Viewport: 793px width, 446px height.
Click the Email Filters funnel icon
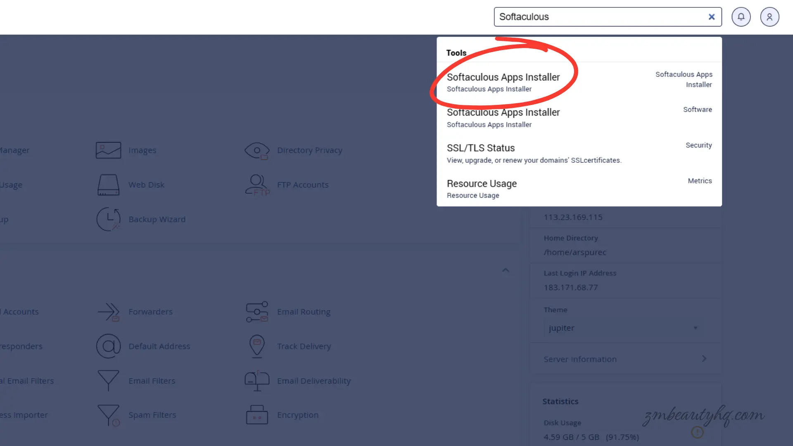coord(108,381)
